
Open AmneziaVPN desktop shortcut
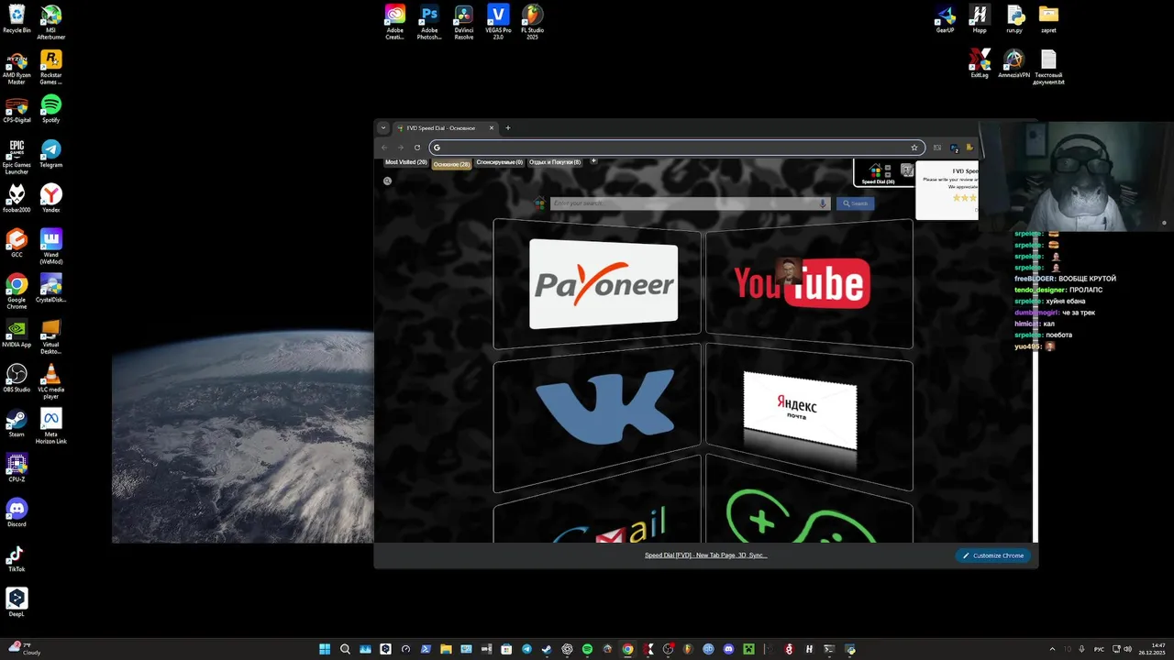point(1013,64)
